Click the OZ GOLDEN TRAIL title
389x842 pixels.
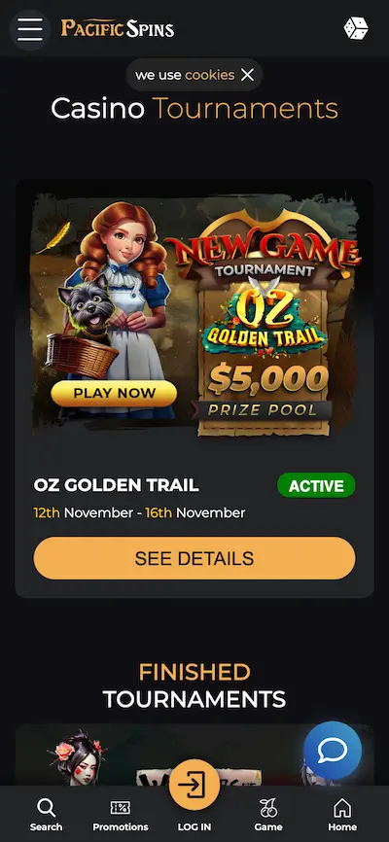116,485
